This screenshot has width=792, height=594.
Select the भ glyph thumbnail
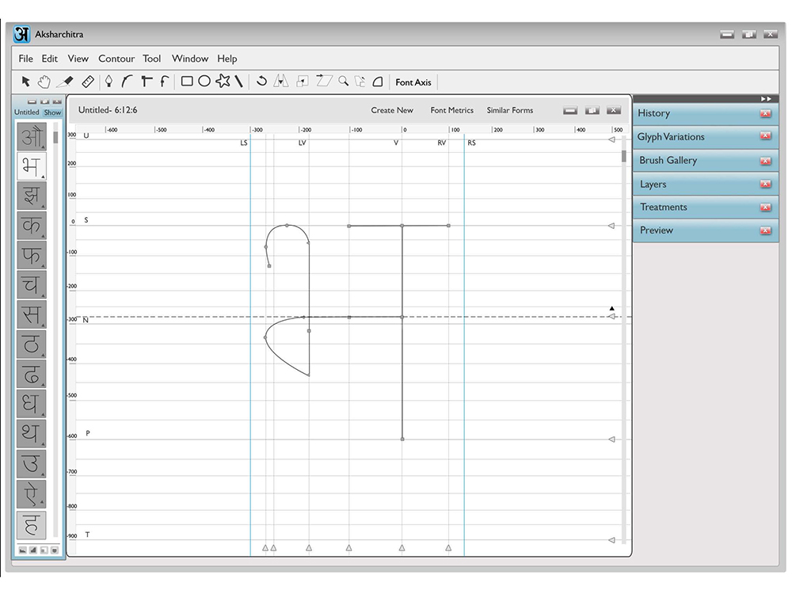tap(32, 166)
